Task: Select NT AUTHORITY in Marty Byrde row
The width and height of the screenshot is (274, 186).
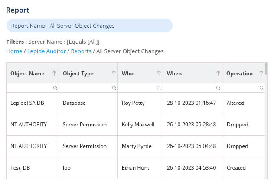Action: coord(33,147)
